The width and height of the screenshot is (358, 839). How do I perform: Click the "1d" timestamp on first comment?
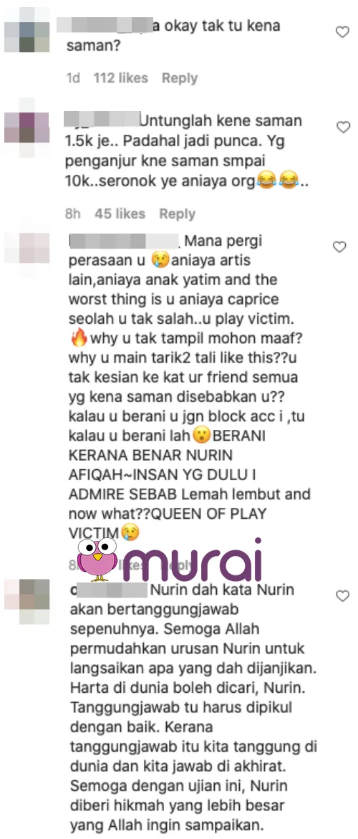tap(73, 78)
